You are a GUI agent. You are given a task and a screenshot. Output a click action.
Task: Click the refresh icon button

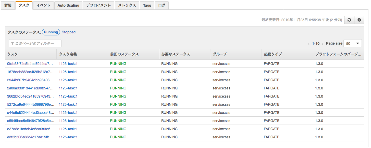pyautogui.click(x=349, y=20)
